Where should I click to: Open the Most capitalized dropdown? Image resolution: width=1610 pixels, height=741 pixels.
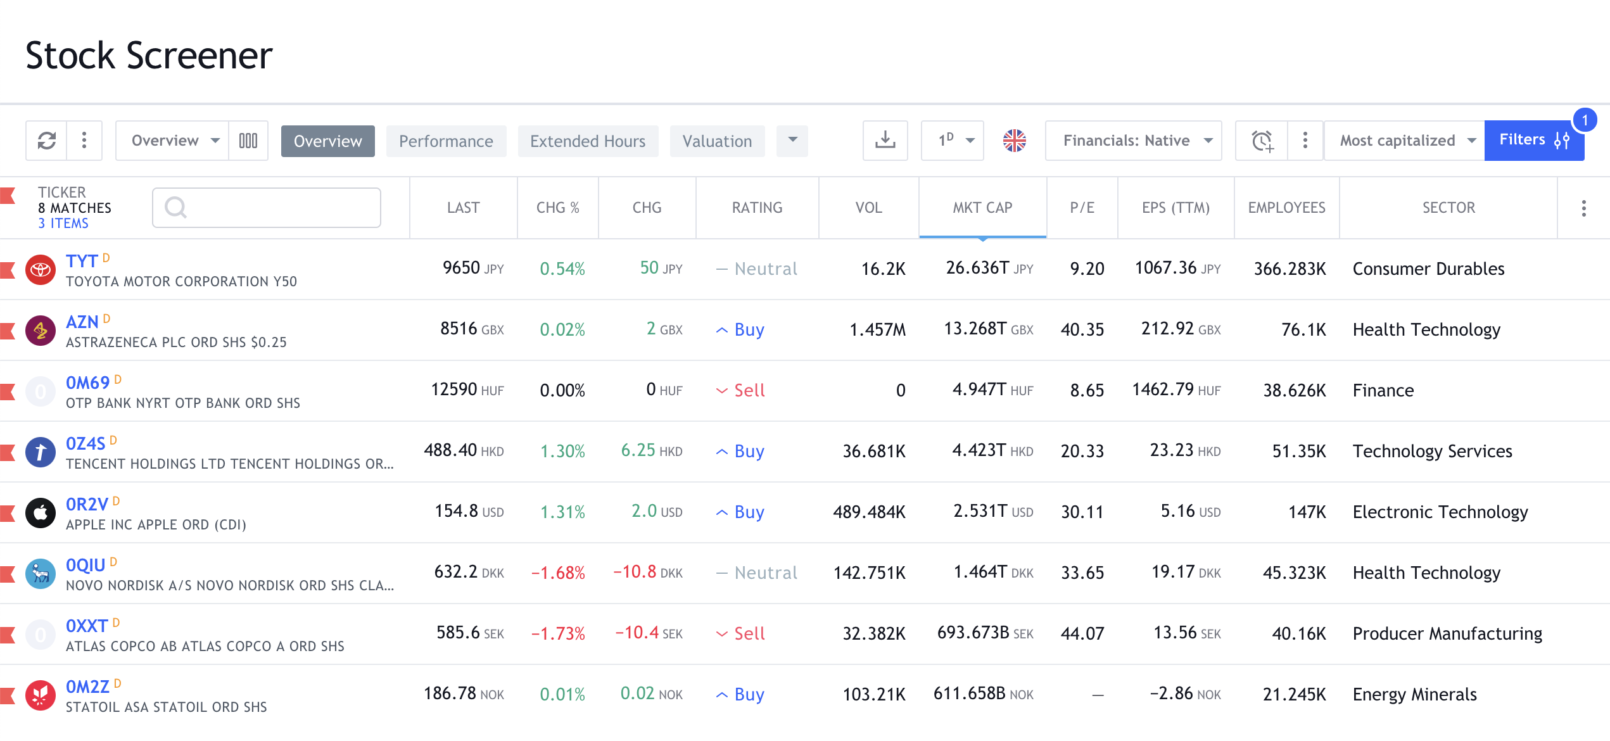(x=1404, y=141)
